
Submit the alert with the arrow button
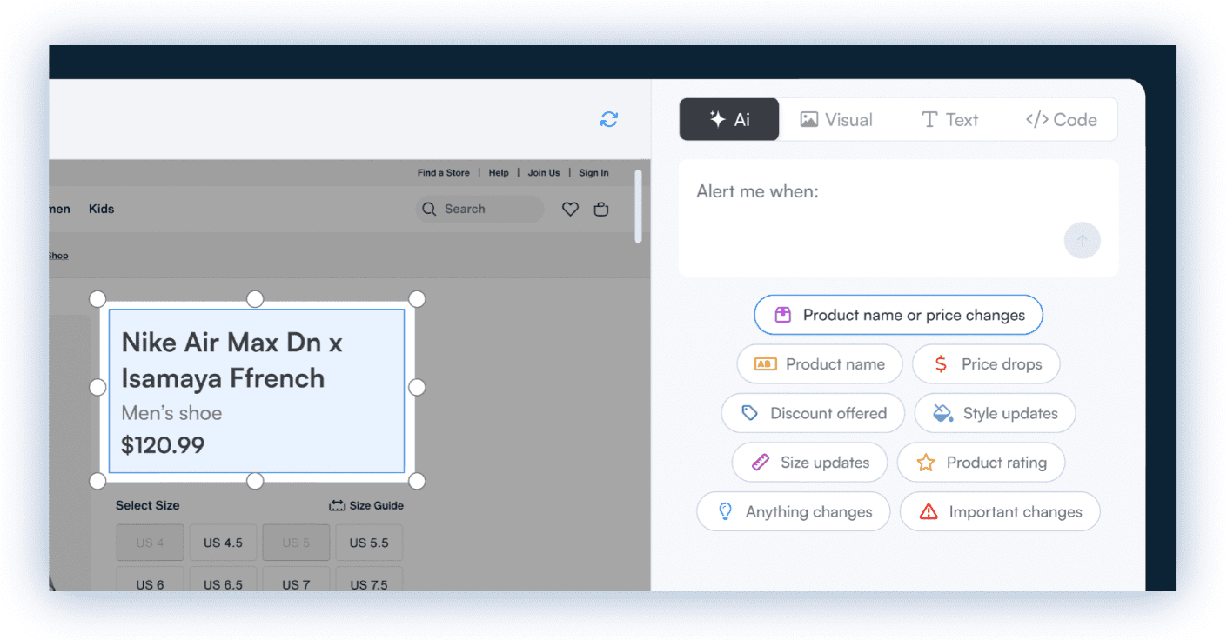(1082, 241)
